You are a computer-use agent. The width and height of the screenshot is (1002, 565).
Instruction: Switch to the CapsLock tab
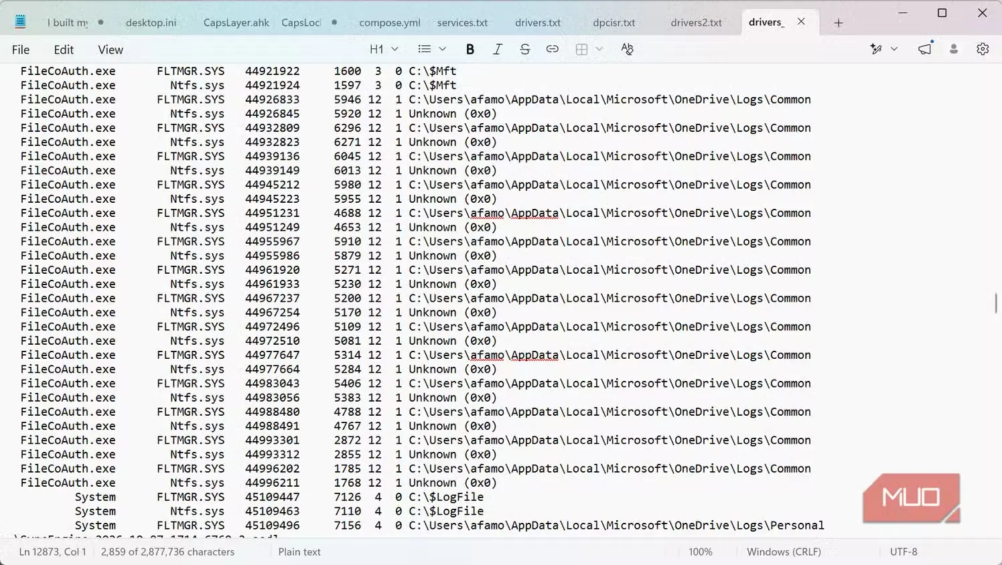pyautogui.click(x=301, y=23)
